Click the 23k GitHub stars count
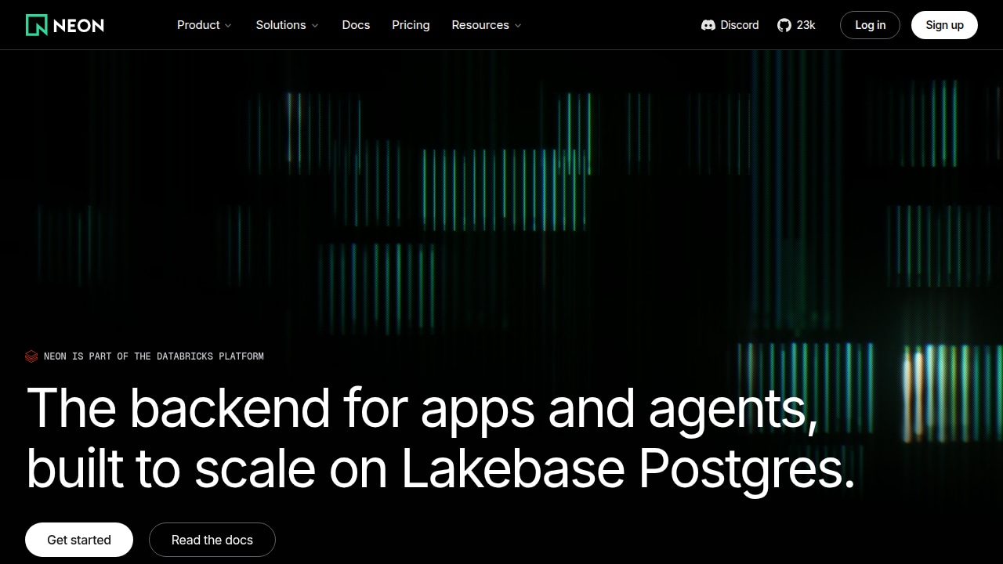The height and width of the screenshot is (564, 1003). (x=806, y=25)
